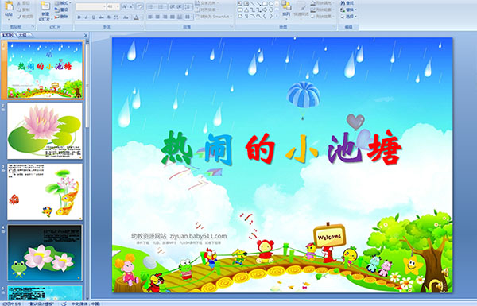Toggle Italic formatting button

86,17
